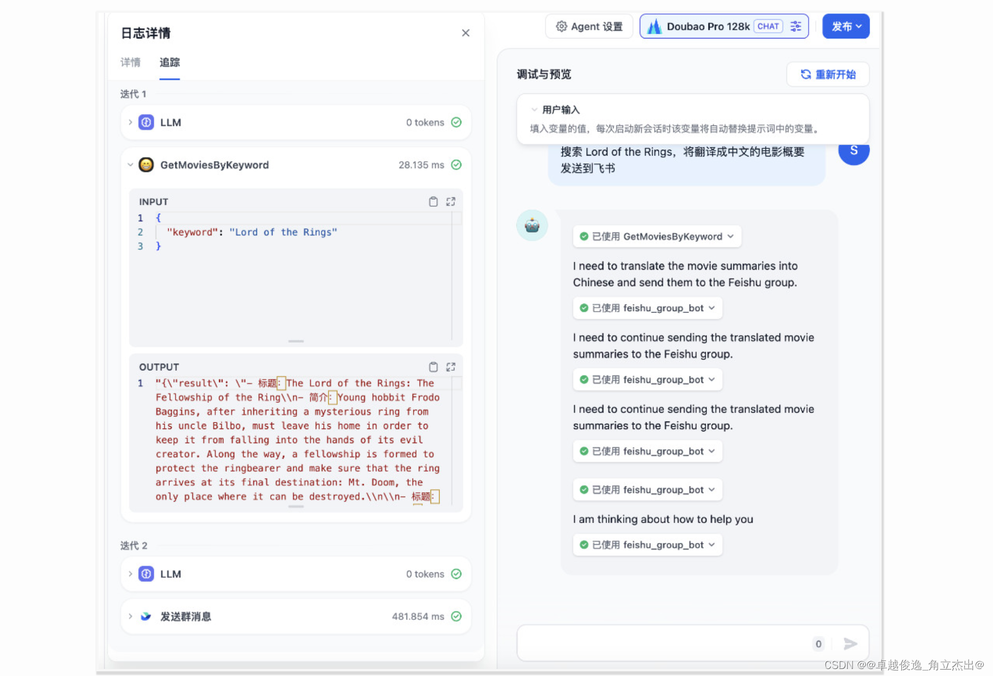Click 重新开始 to restart conversation
This screenshot has width=993, height=676.
click(828, 74)
